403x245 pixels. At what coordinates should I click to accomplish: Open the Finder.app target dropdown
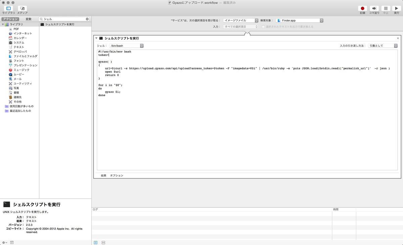(x=300, y=20)
